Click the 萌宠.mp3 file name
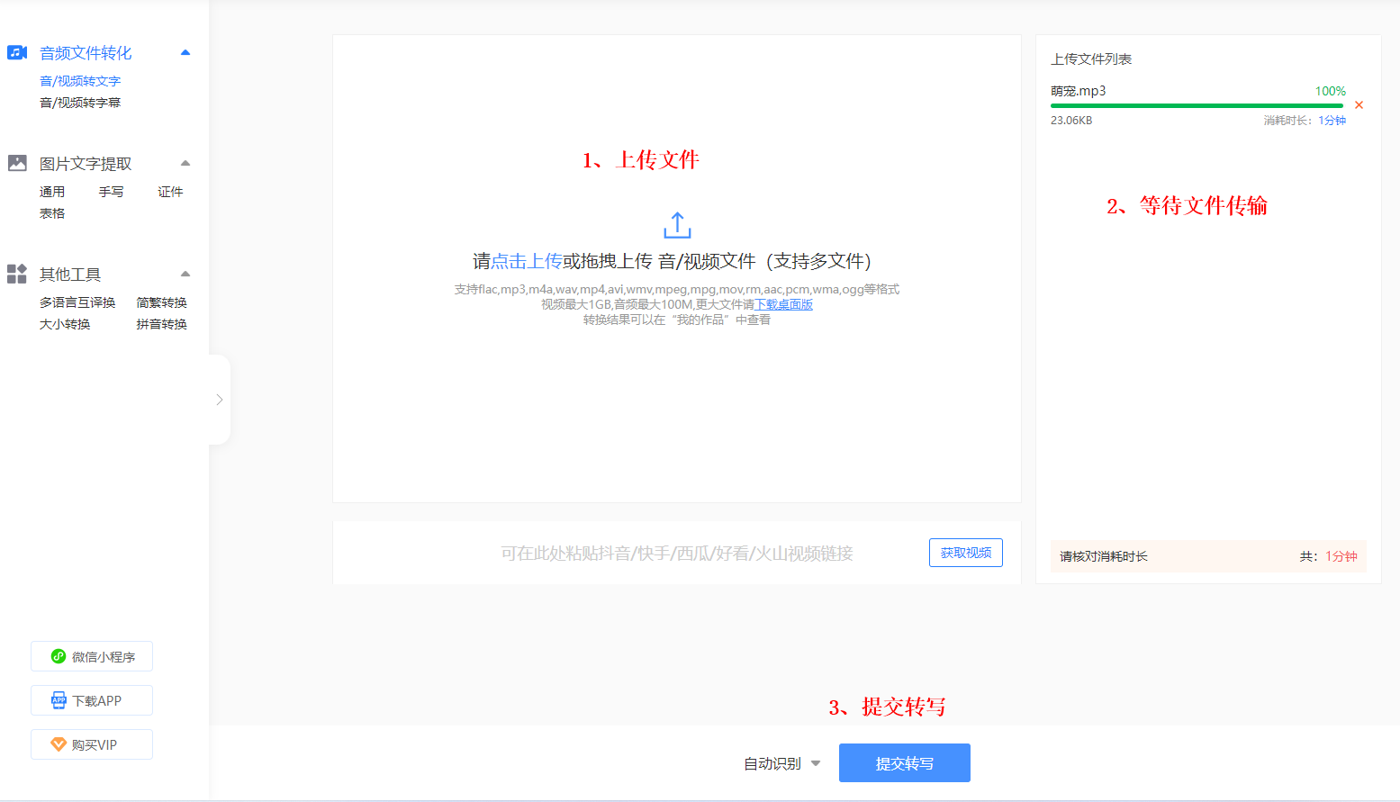1400x802 pixels. 1079,91
